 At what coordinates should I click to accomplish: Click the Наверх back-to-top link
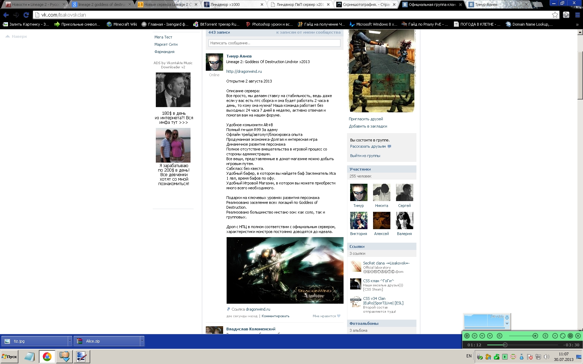pos(16,36)
